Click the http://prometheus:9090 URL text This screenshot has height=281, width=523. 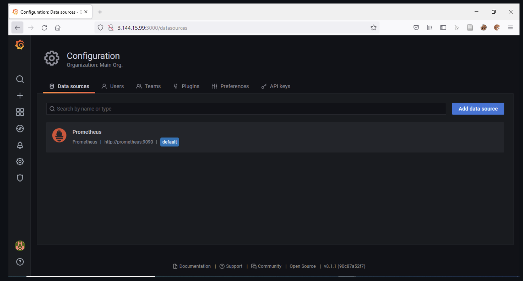pos(128,142)
